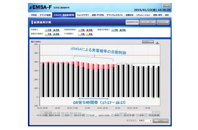
Task: Click the chart download icon
Action: coord(157,43)
